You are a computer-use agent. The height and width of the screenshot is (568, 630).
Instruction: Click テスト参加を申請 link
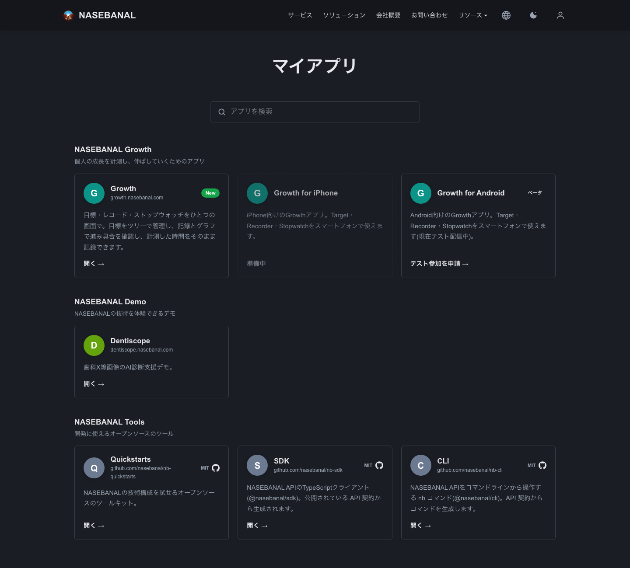439,264
